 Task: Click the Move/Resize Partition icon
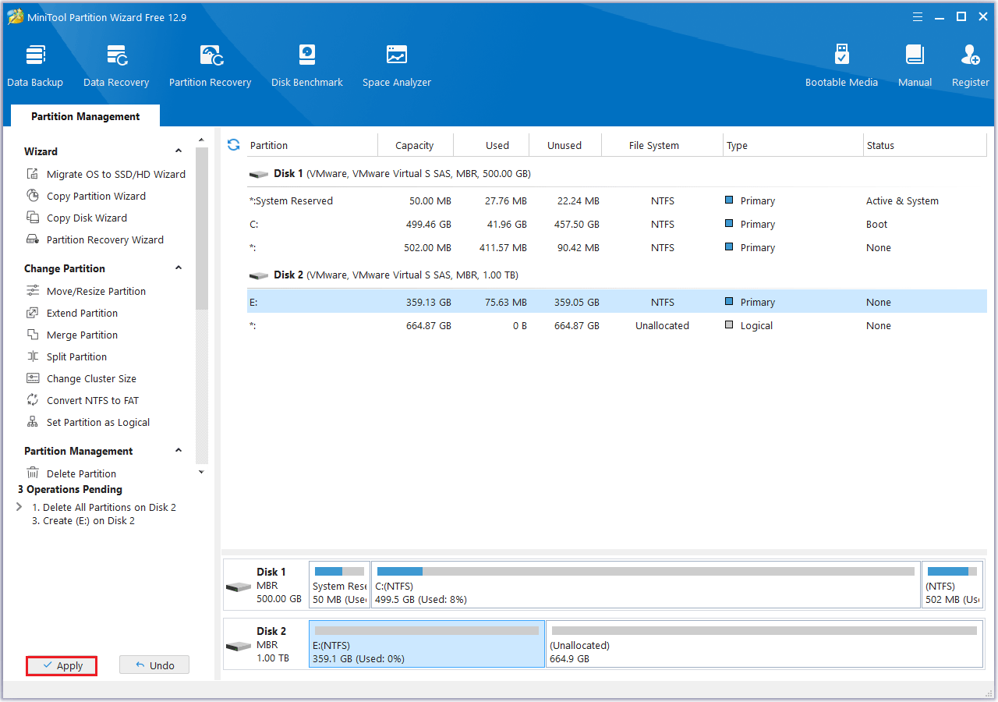(33, 291)
